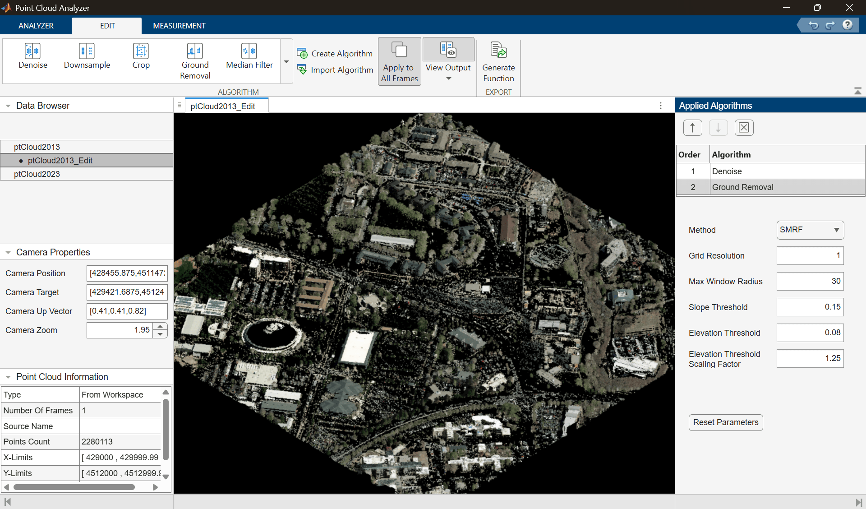Delete the selected applied algorithm
The height and width of the screenshot is (509, 866).
coord(744,128)
